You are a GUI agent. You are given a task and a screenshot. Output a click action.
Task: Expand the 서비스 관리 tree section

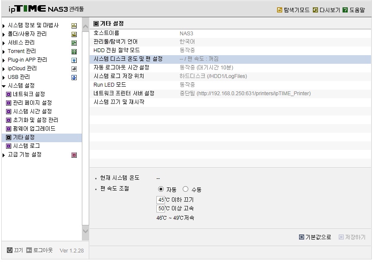pyautogui.click(x=3, y=43)
